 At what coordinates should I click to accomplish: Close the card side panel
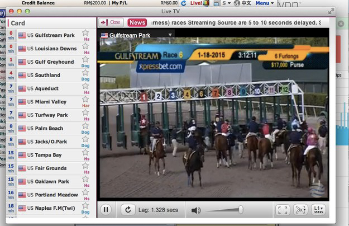111,22
